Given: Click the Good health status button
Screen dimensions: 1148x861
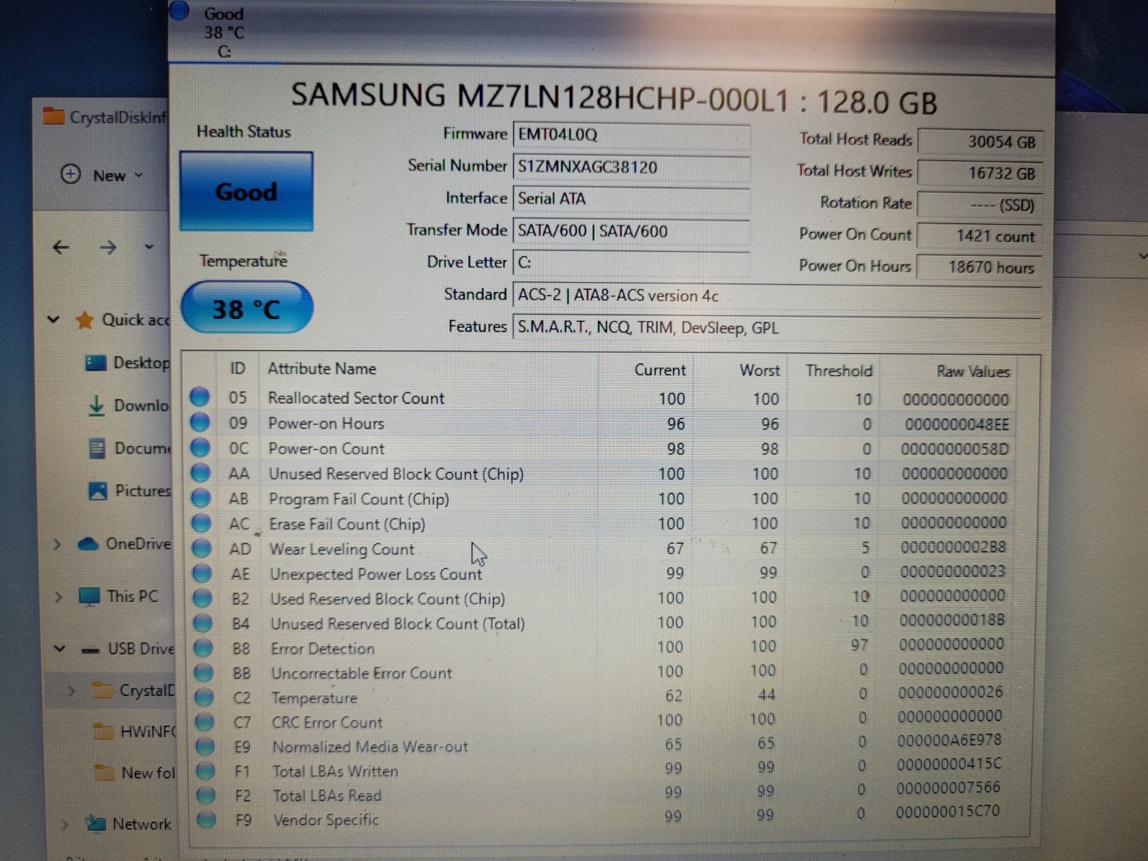Looking at the screenshot, I should pyautogui.click(x=246, y=192).
